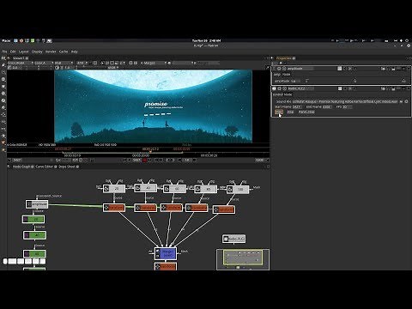Toggle the region of interest button
This screenshot has width=412, height=309.
112,63
